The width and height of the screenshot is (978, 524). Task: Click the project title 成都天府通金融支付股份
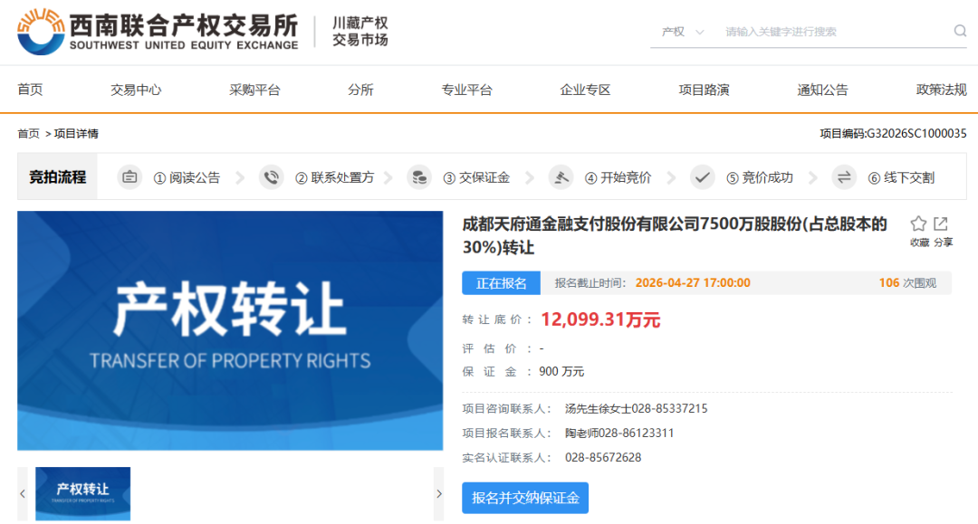tap(675, 235)
